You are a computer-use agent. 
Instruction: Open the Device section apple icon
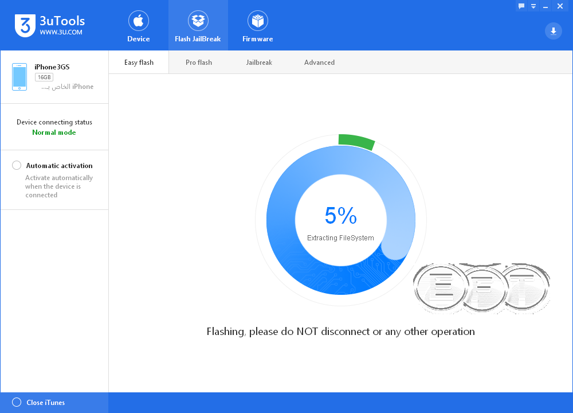[139, 21]
